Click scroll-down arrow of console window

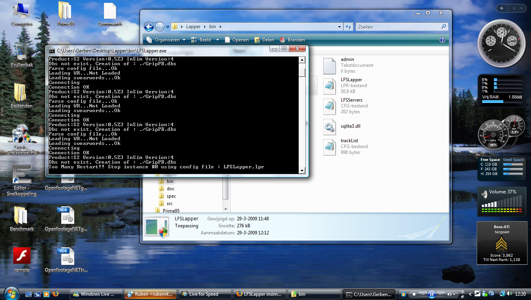302,171
